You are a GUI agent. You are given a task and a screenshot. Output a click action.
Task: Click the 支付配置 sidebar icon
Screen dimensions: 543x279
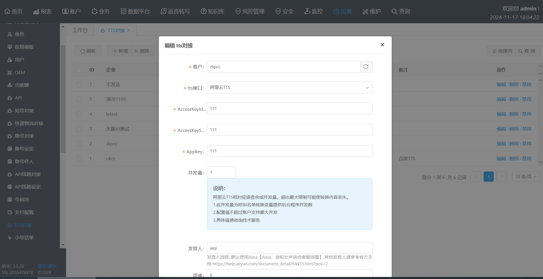coord(10,212)
